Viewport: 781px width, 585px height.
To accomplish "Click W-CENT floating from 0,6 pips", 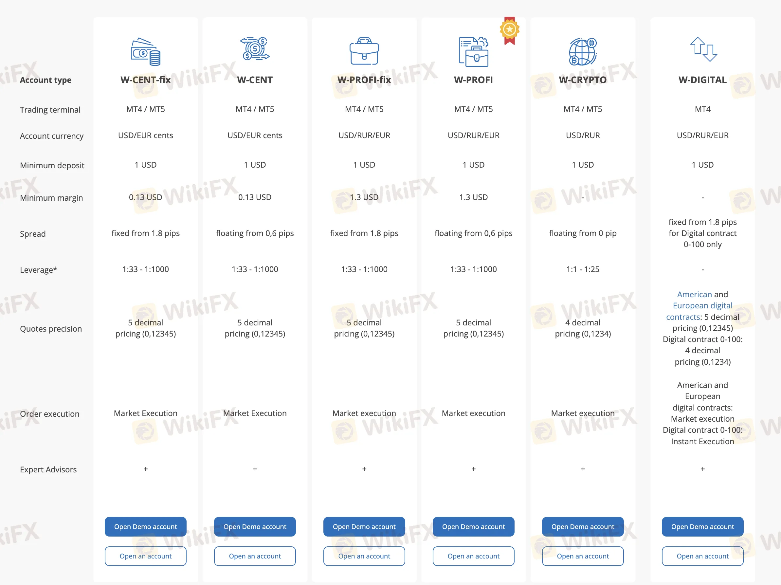I will (x=255, y=233).
